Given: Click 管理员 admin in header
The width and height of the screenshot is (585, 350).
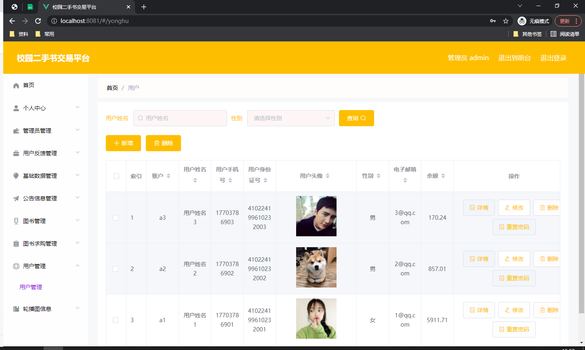Looking at the screenshot, I should click(468, 58).
